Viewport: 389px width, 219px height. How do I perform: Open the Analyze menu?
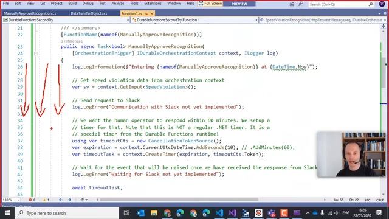117,4
